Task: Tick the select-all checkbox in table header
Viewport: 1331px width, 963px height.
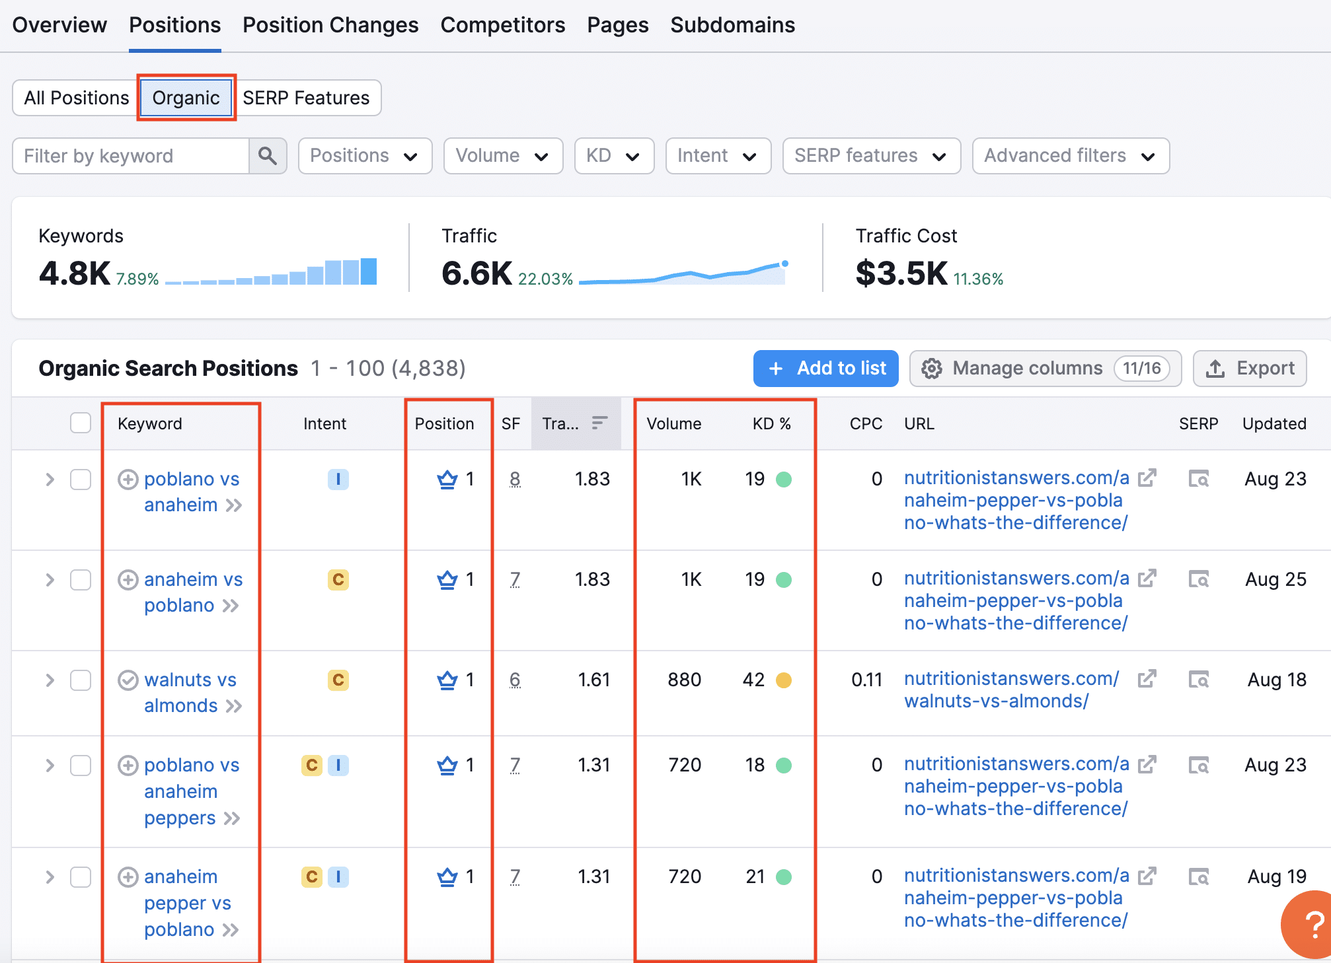Action: 81,423
